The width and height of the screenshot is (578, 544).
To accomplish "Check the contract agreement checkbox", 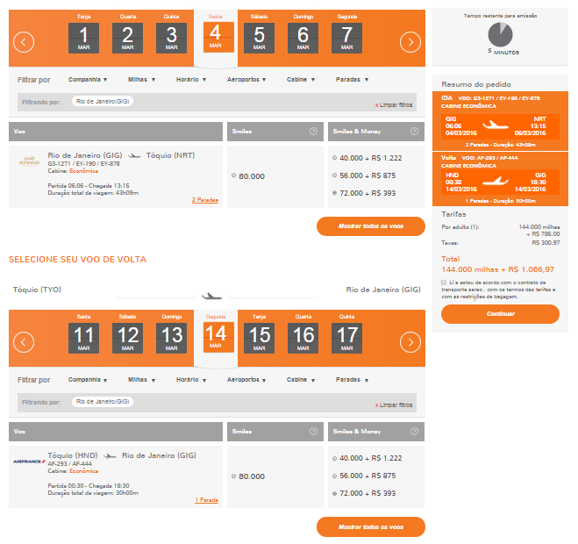I will tap(444, 283).
